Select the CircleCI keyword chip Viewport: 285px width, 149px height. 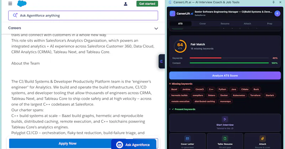coord(199,89)
